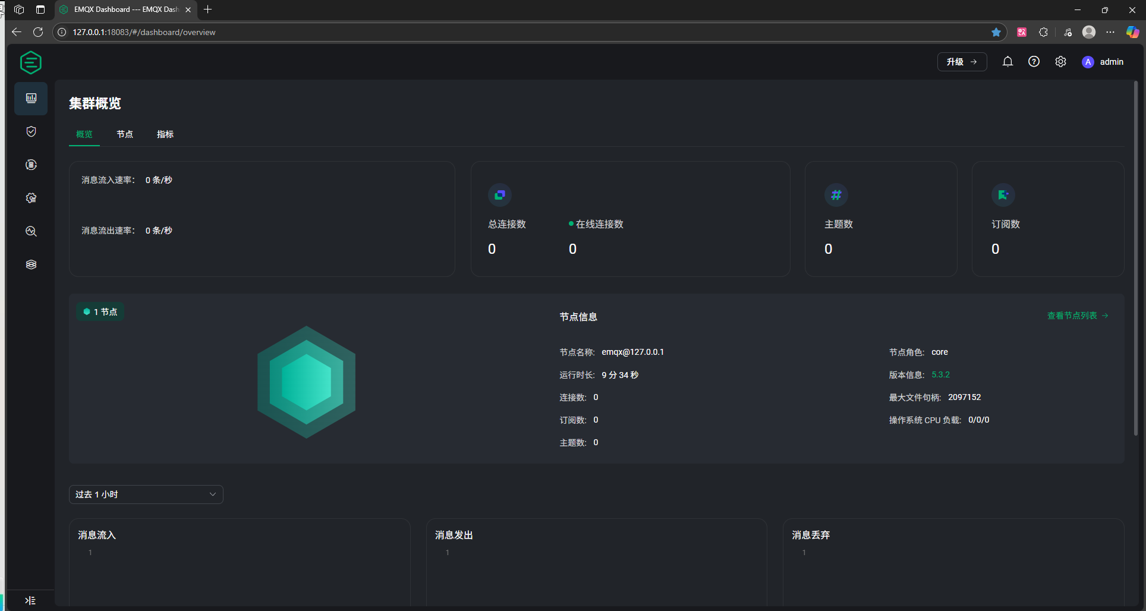Open the 过去 1 小时 time range dropdown
The width and height of the screenshot is (1146, 611).
pyautogui.click(x=146, y=495)
